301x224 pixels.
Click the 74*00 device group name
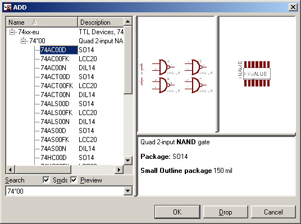(37, 41)
